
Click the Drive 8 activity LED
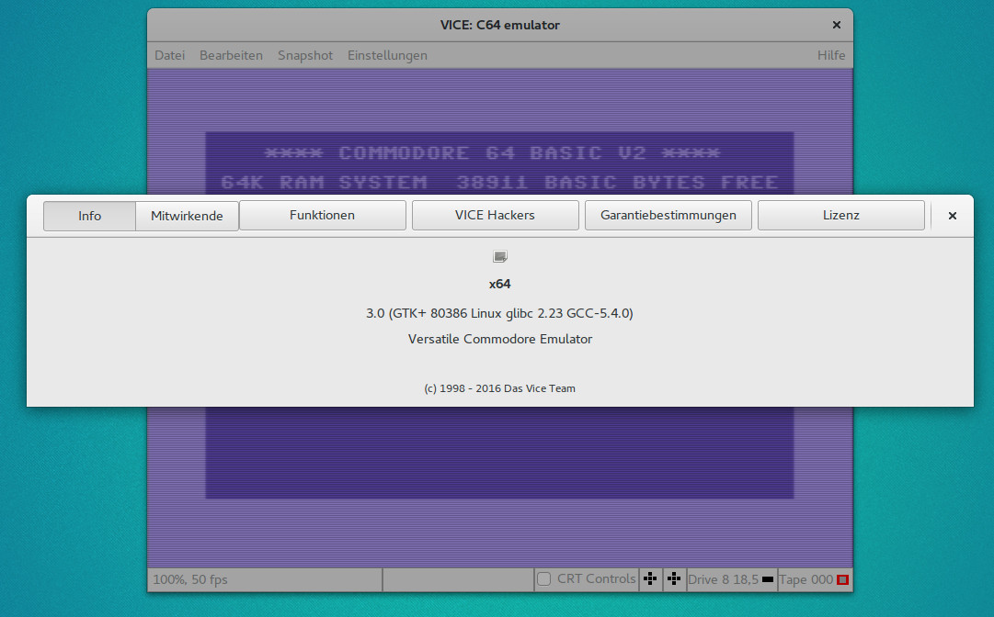(768, 580)
